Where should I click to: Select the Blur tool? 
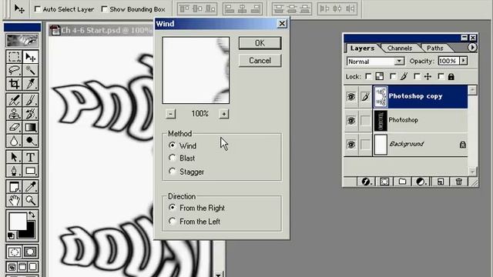[x=14, y=141]
